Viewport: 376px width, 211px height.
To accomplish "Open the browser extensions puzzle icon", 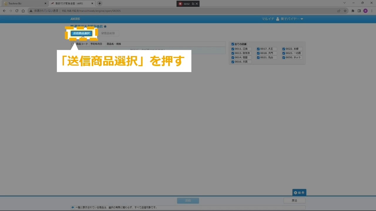I will (x=353, y=11).
